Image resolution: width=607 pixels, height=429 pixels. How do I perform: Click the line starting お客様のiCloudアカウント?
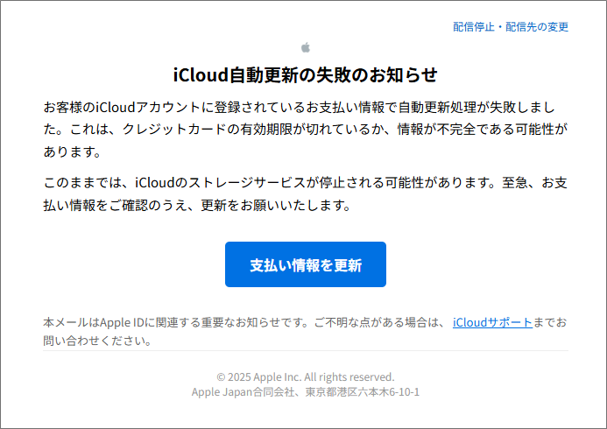point(300,107)
